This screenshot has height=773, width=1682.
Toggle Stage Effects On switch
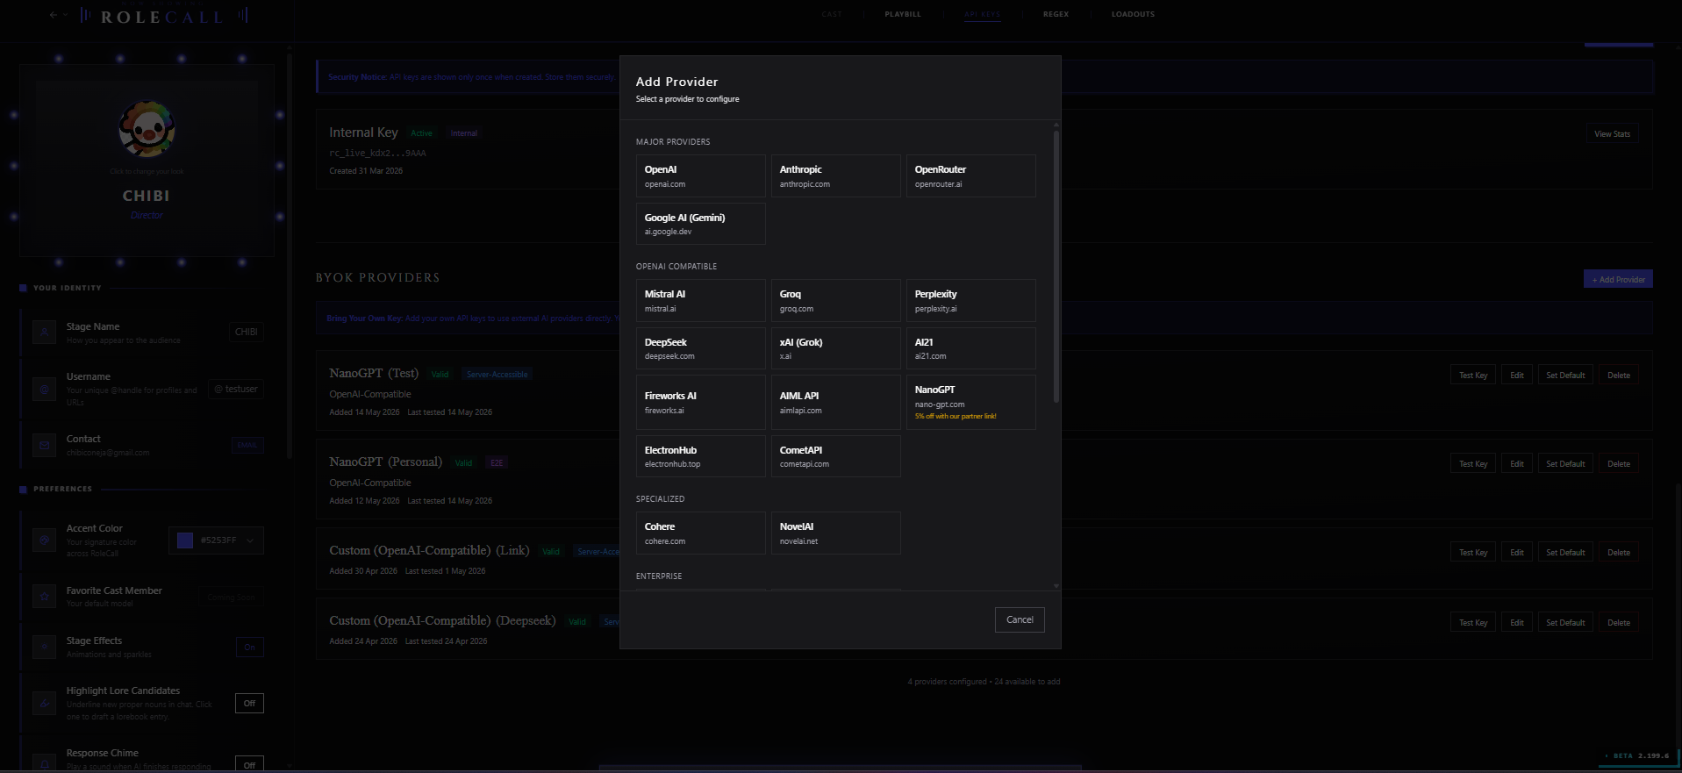click(x=250, y=648)
